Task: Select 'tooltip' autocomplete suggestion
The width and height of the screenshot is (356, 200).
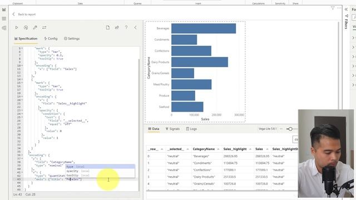Action: pyautogui.click(x=100, y=176)
